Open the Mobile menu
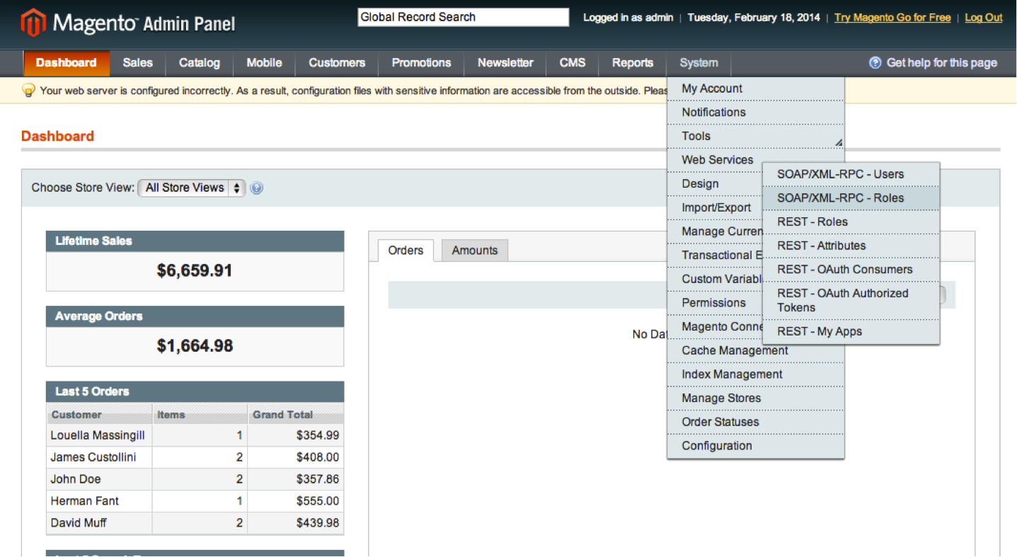 [265, 63]
